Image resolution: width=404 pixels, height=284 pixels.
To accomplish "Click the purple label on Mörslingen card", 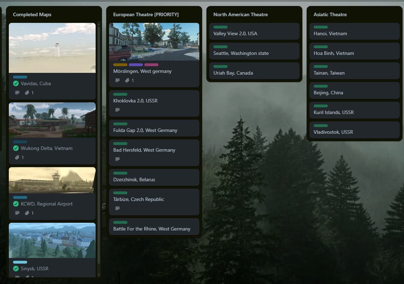I will [x=136, y=65].
